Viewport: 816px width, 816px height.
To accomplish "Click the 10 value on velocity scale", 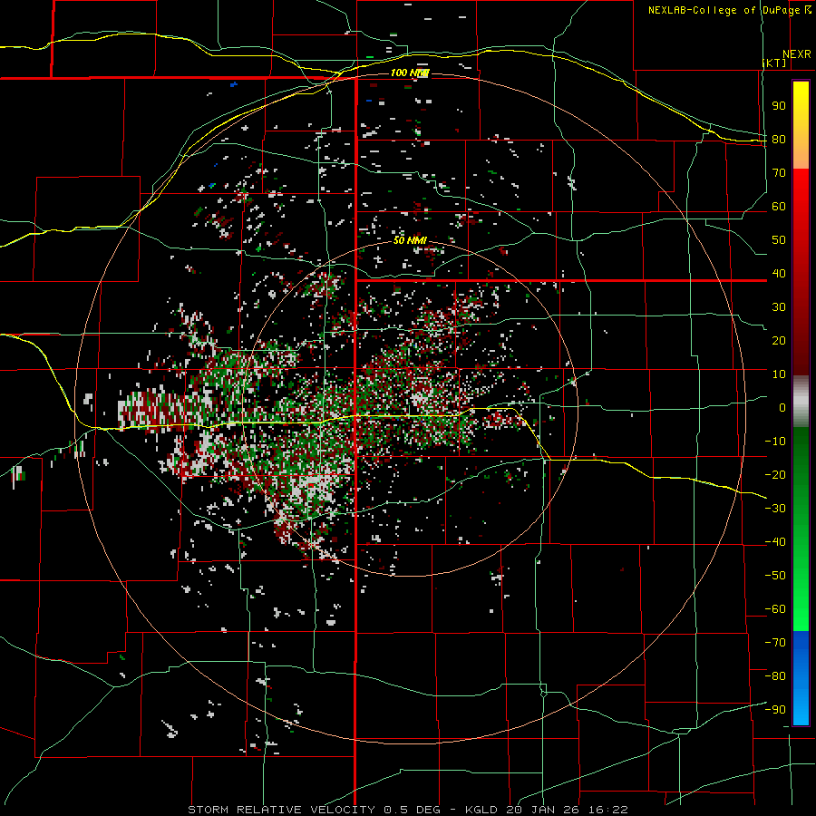I will coord(779,374).
